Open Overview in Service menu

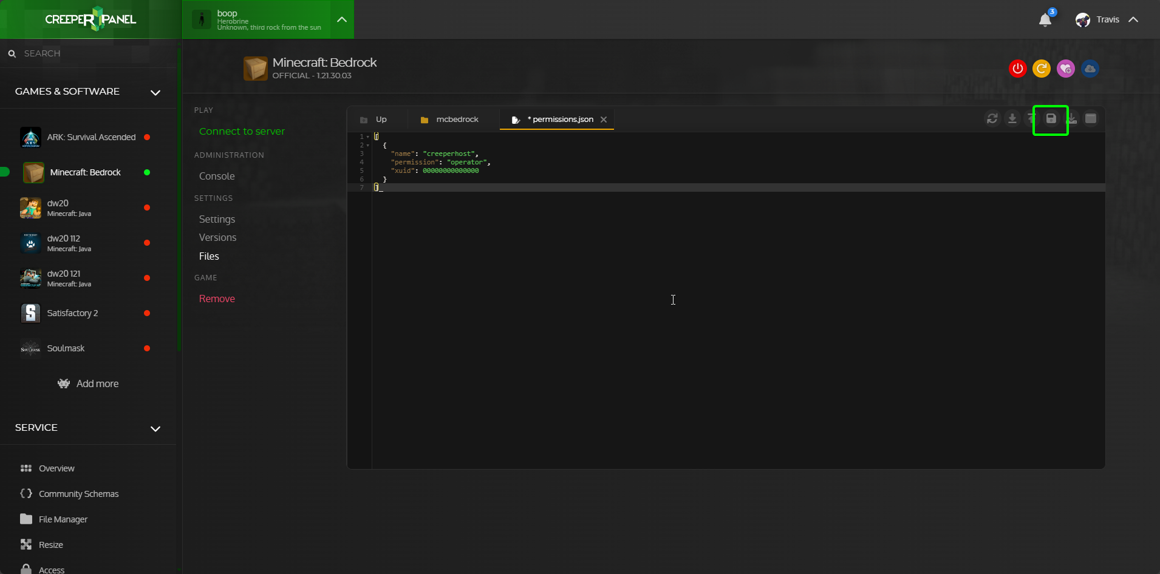(x=56, y=468)
